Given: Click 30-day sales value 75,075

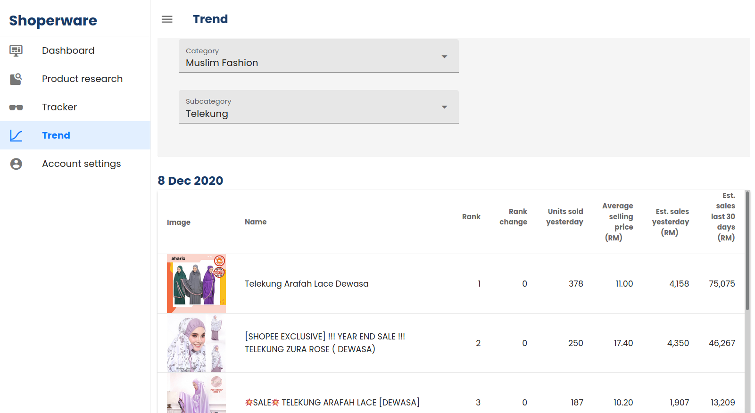Looking at the screenshot, I should [x=722, y=284].
